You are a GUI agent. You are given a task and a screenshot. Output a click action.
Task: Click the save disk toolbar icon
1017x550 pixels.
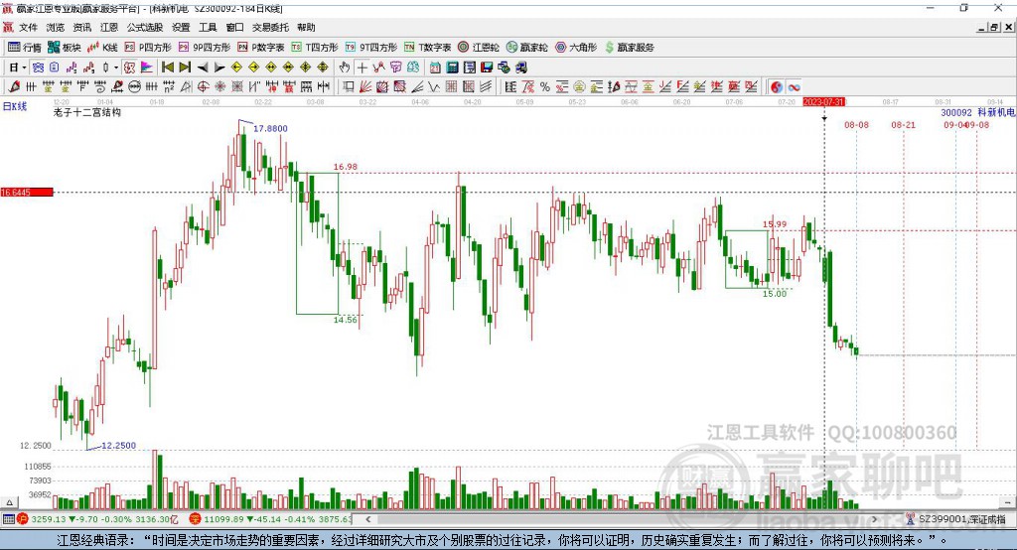pos(487,68)
